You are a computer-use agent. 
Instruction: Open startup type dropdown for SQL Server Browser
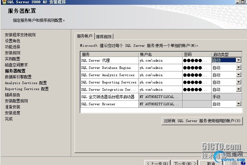239,104
